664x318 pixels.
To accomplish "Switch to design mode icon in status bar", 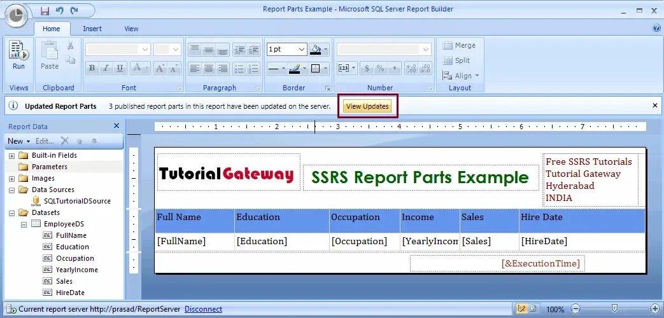I will (x=522, y=309).
